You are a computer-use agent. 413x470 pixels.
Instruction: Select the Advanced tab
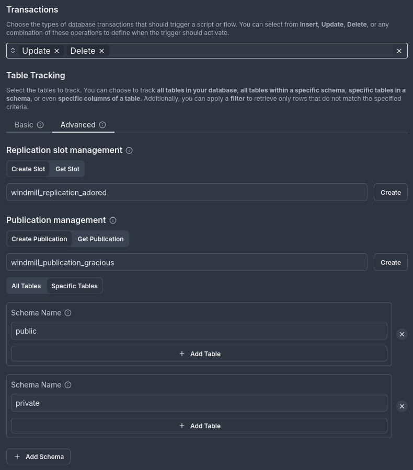78,125
